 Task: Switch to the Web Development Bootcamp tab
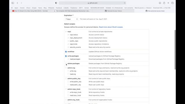click(72, 11)
